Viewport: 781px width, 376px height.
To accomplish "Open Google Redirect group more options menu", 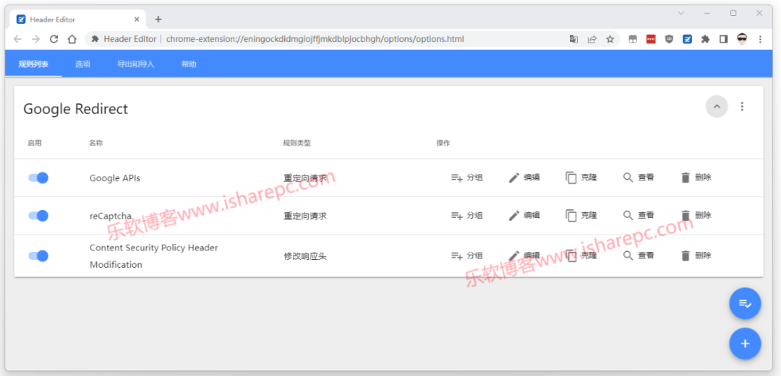I will coord(742,106).
